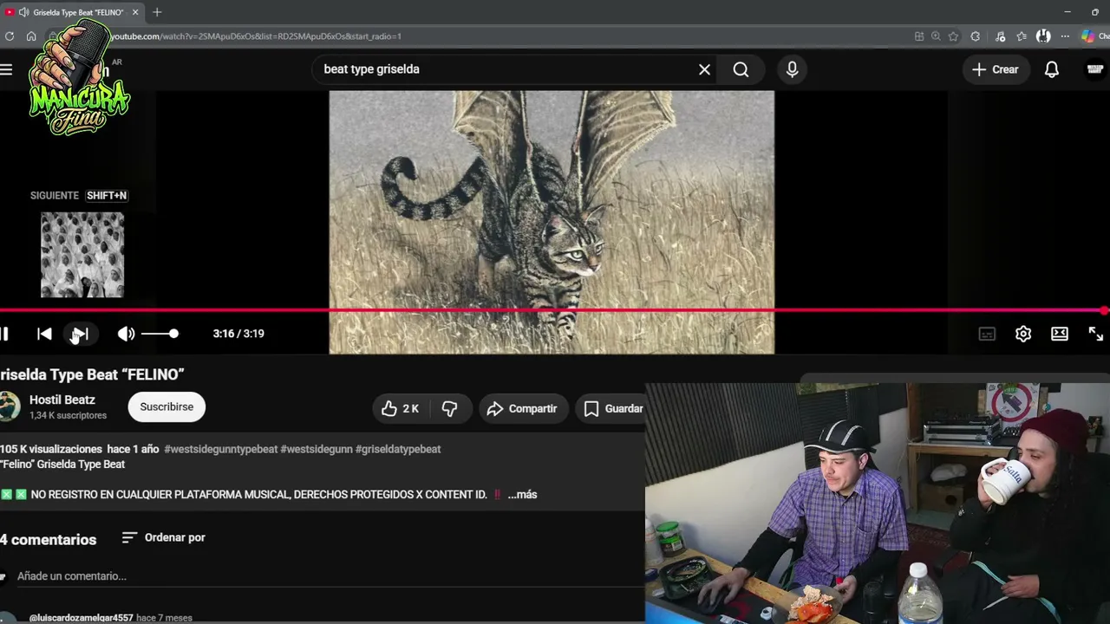Open the browser profile avatar
Image resolution: width=1110 pixels, height=624 pixels.
pyautogui.click(x=1043, y=36)
